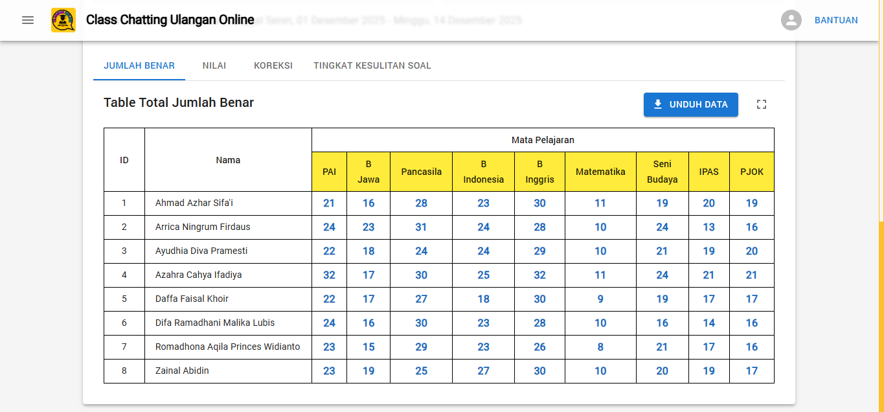Image resolution: width=884 pixels, height=412 pixels.
Task: Switch to the NILAI tab
Action: (214, 65)
